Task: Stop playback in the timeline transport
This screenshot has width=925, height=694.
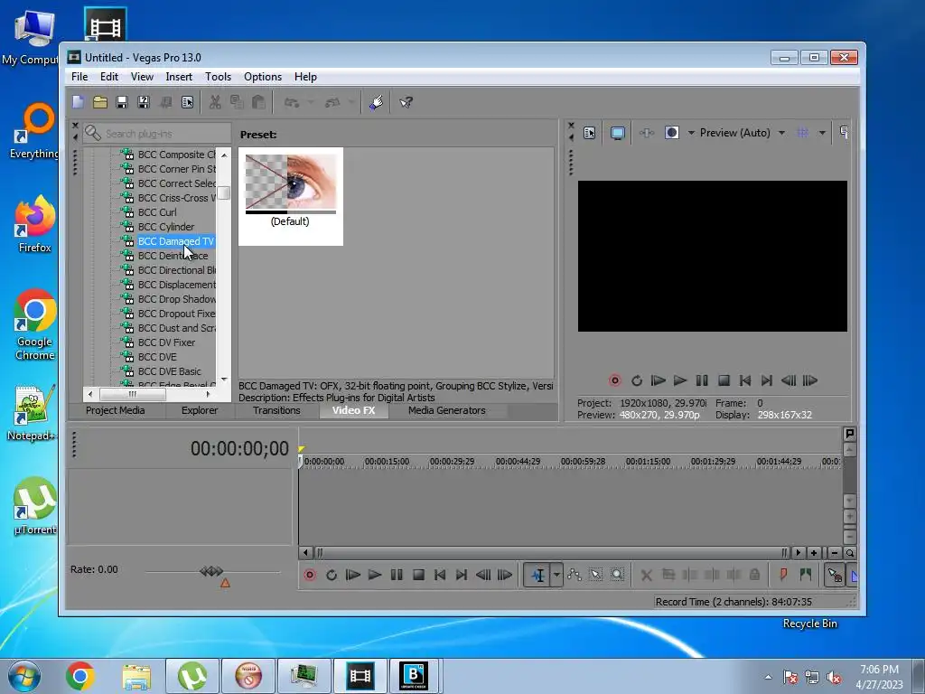Action: [x=418, y=575]
